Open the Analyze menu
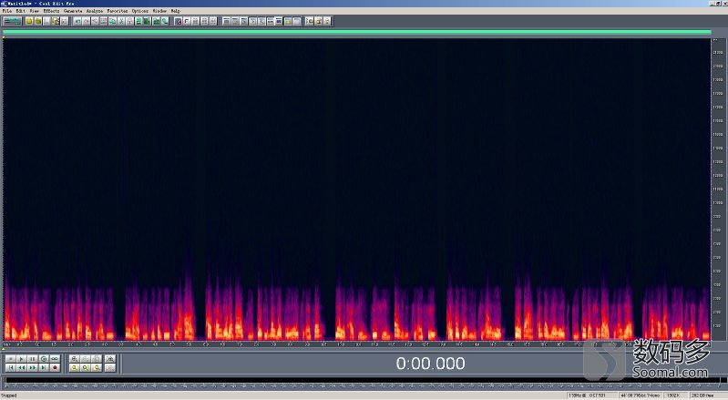 click(x=95, y=11)
